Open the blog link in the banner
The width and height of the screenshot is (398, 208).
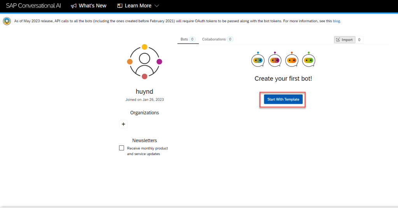(x=337, y=21)
